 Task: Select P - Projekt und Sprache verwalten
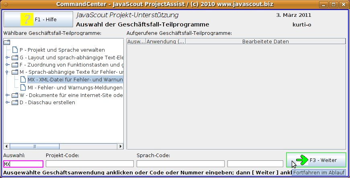click(62, 50)
